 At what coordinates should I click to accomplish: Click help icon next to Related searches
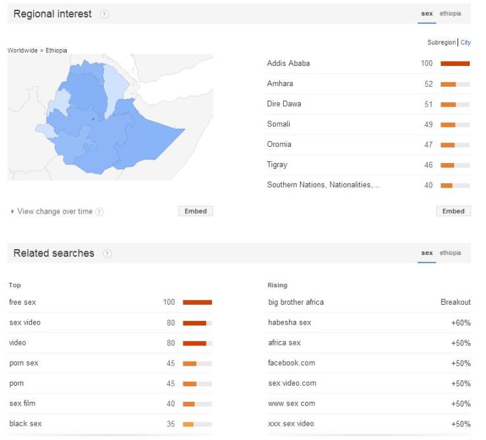click(x=107, y=254)
